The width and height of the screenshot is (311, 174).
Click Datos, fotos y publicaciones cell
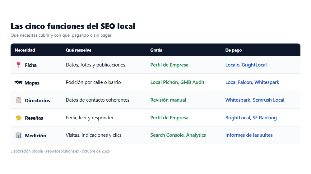pos(95,65)
